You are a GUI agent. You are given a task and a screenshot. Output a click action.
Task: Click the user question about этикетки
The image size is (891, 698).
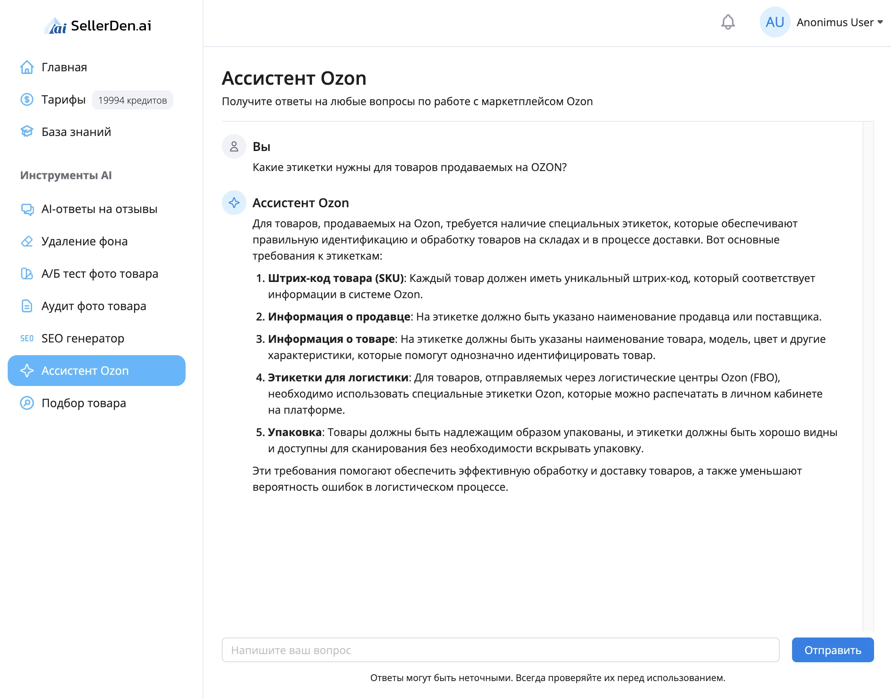coord(410,167)
